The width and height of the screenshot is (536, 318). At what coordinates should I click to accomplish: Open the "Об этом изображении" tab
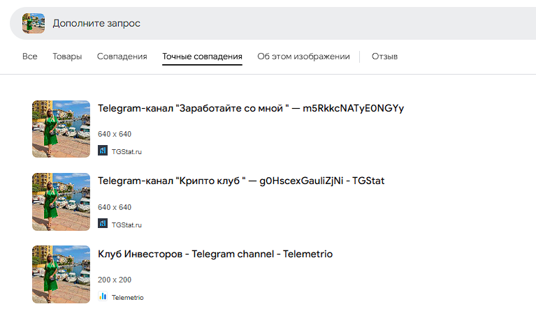(303, 56)
